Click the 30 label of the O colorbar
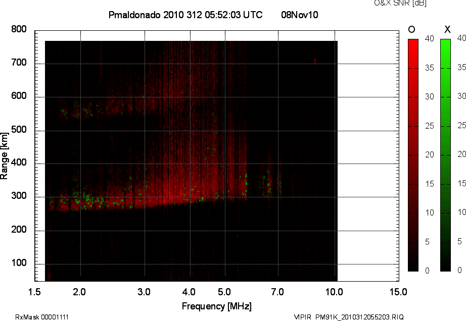 [430, 97]
